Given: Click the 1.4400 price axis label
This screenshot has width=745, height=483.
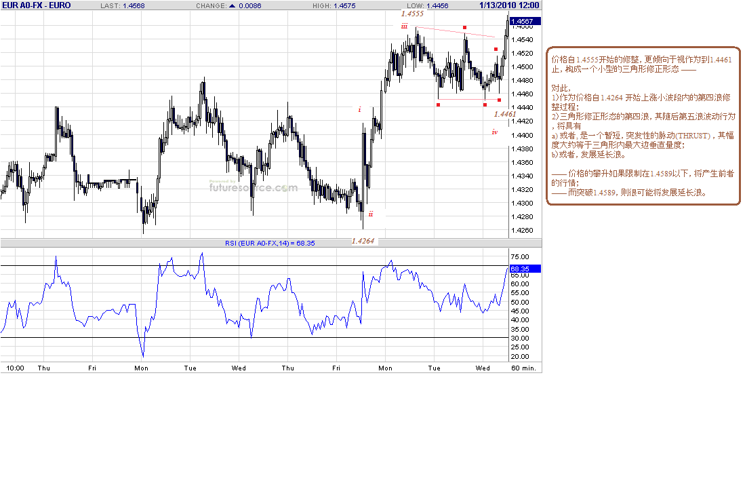Looking at the screenshot, I should tap(523, 136).
